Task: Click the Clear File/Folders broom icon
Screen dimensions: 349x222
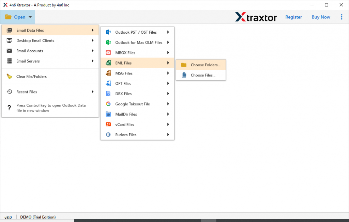Action: coord(9,77)
